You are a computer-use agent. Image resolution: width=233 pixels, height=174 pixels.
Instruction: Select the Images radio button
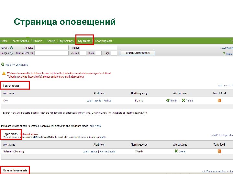coord(11,53)
